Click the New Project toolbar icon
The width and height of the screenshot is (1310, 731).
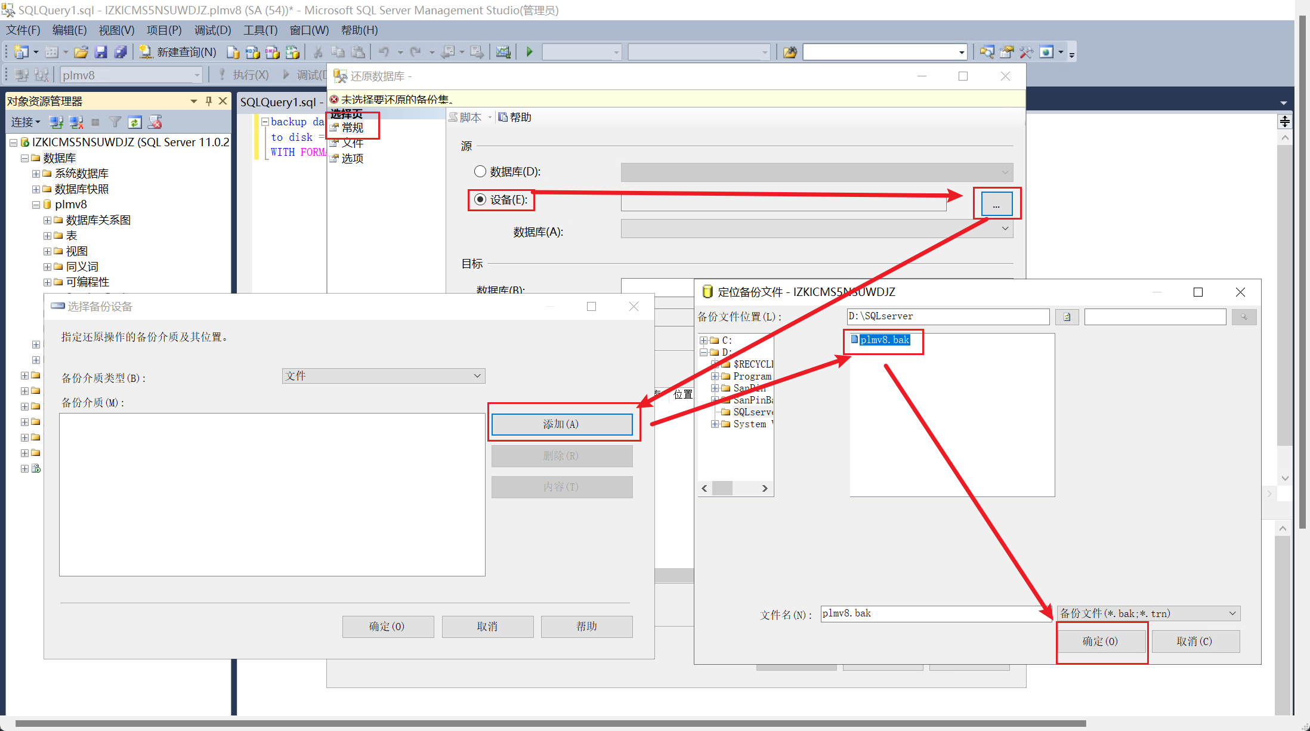click(x=21, y=53)
